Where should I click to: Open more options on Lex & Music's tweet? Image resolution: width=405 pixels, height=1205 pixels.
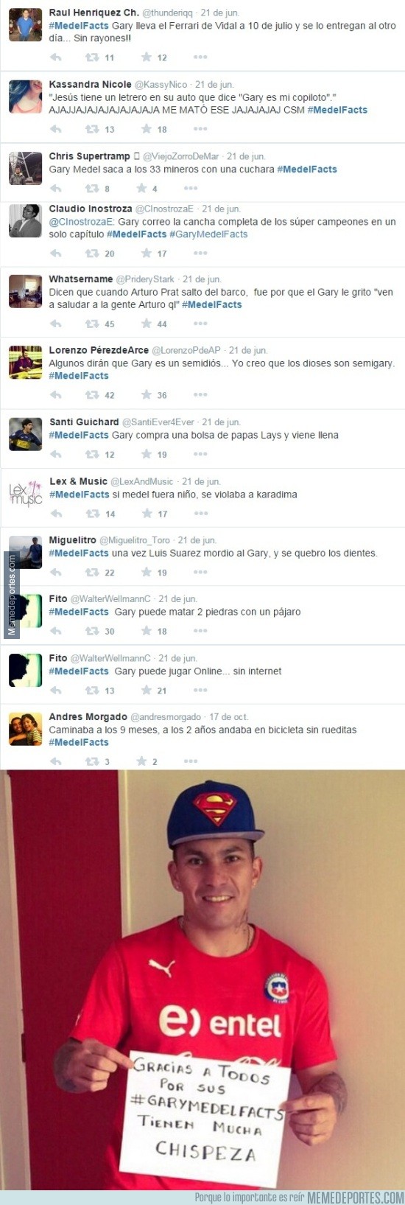point(200,514)
